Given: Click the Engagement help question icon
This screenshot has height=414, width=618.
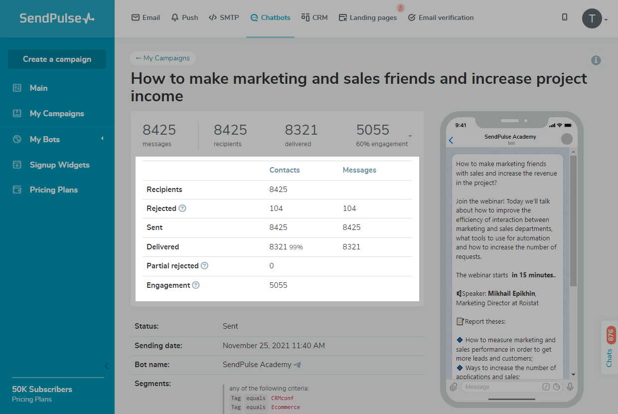Looking at the screenshot, I should tap(196, 285).
